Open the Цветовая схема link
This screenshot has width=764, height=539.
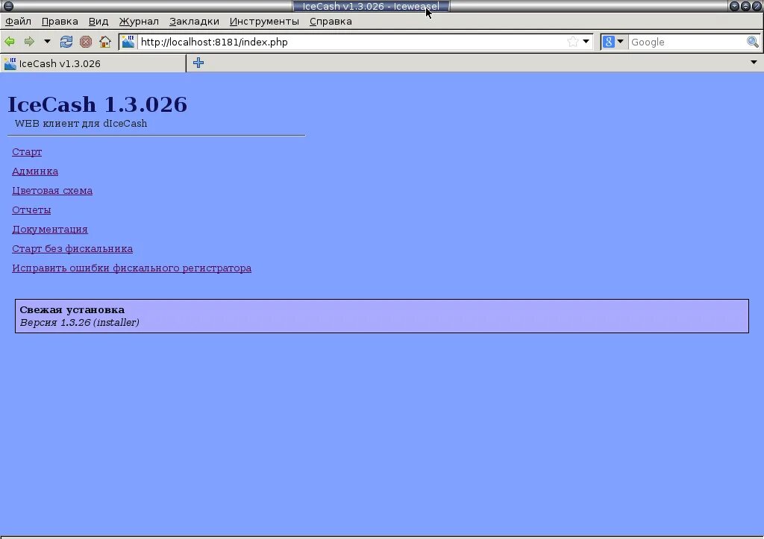pyautogui.click(x=52, y=191)
